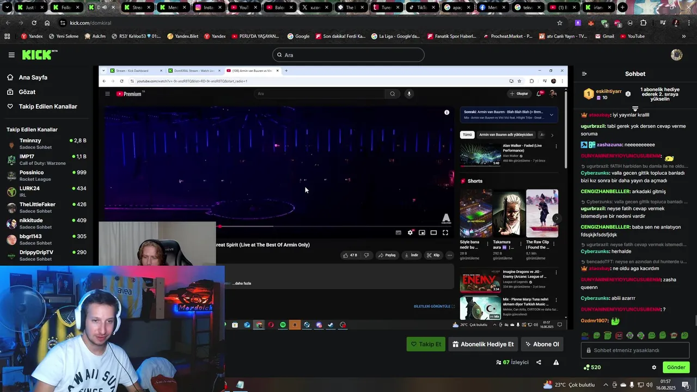697x392 pixels.
Task: Click the chat panel scrollbar
Action: [695, 321]
